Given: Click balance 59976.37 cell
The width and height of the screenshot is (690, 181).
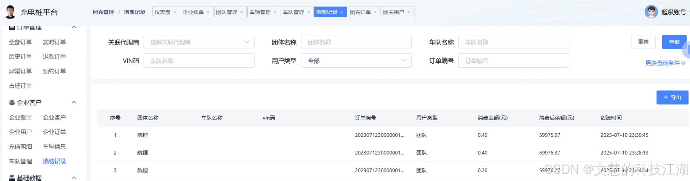Looking at the screenshot, I should [x=549, y=153].
